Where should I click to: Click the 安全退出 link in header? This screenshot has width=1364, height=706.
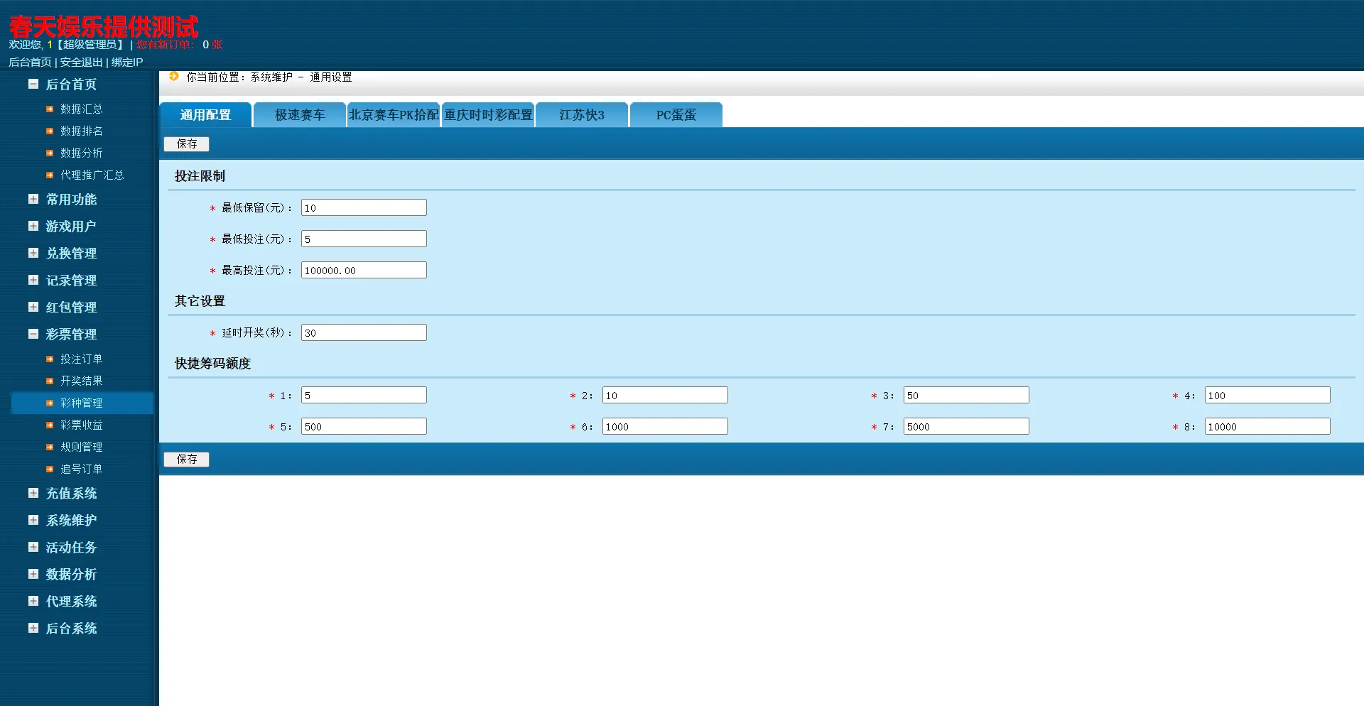click(x=82, y=63)
